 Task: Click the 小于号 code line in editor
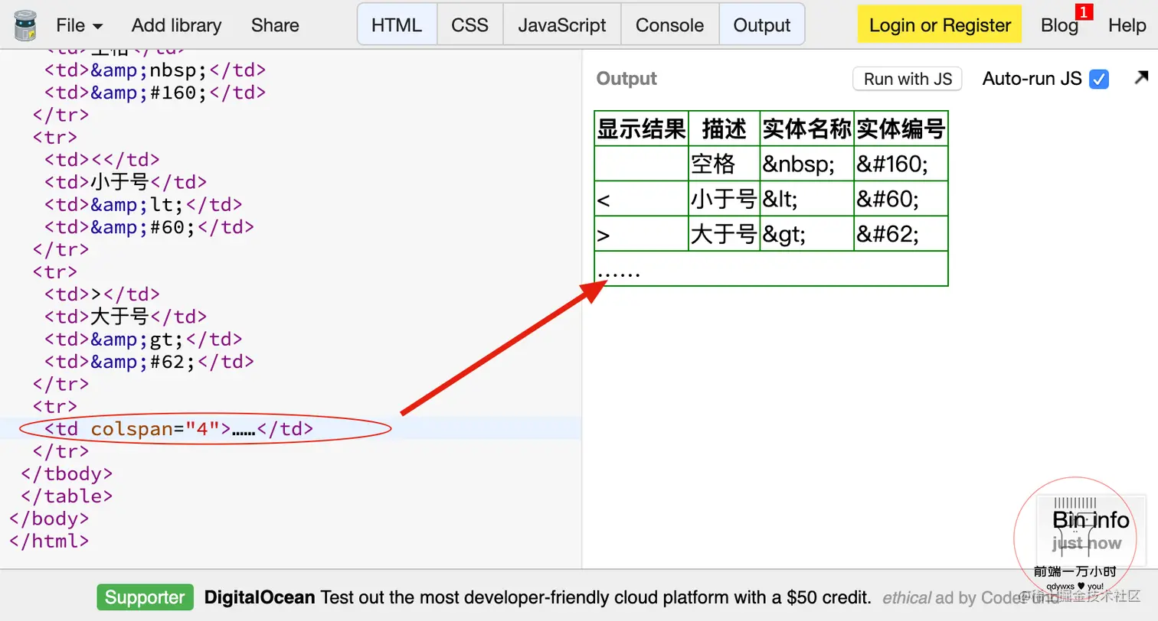click(126, 182)
